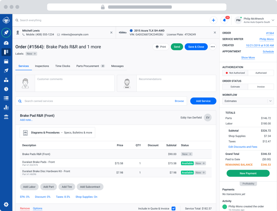277x211 pixels.
Task: Open the Estimates workflow dropdown
Action: point(248,101)
